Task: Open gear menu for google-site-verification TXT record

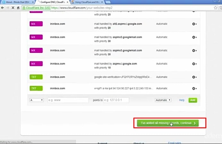Action: point(194,77)
